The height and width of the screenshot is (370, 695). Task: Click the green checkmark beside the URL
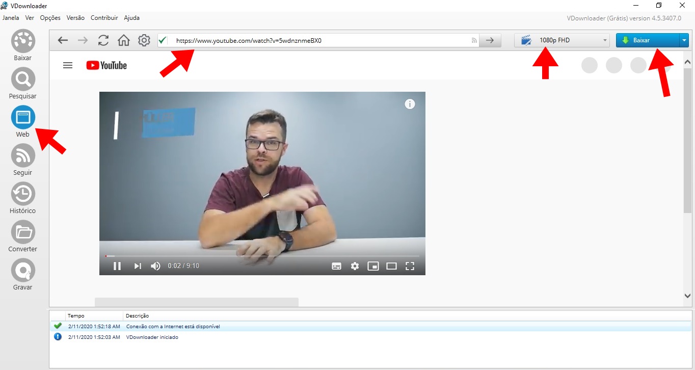click(x=163, y=40)
